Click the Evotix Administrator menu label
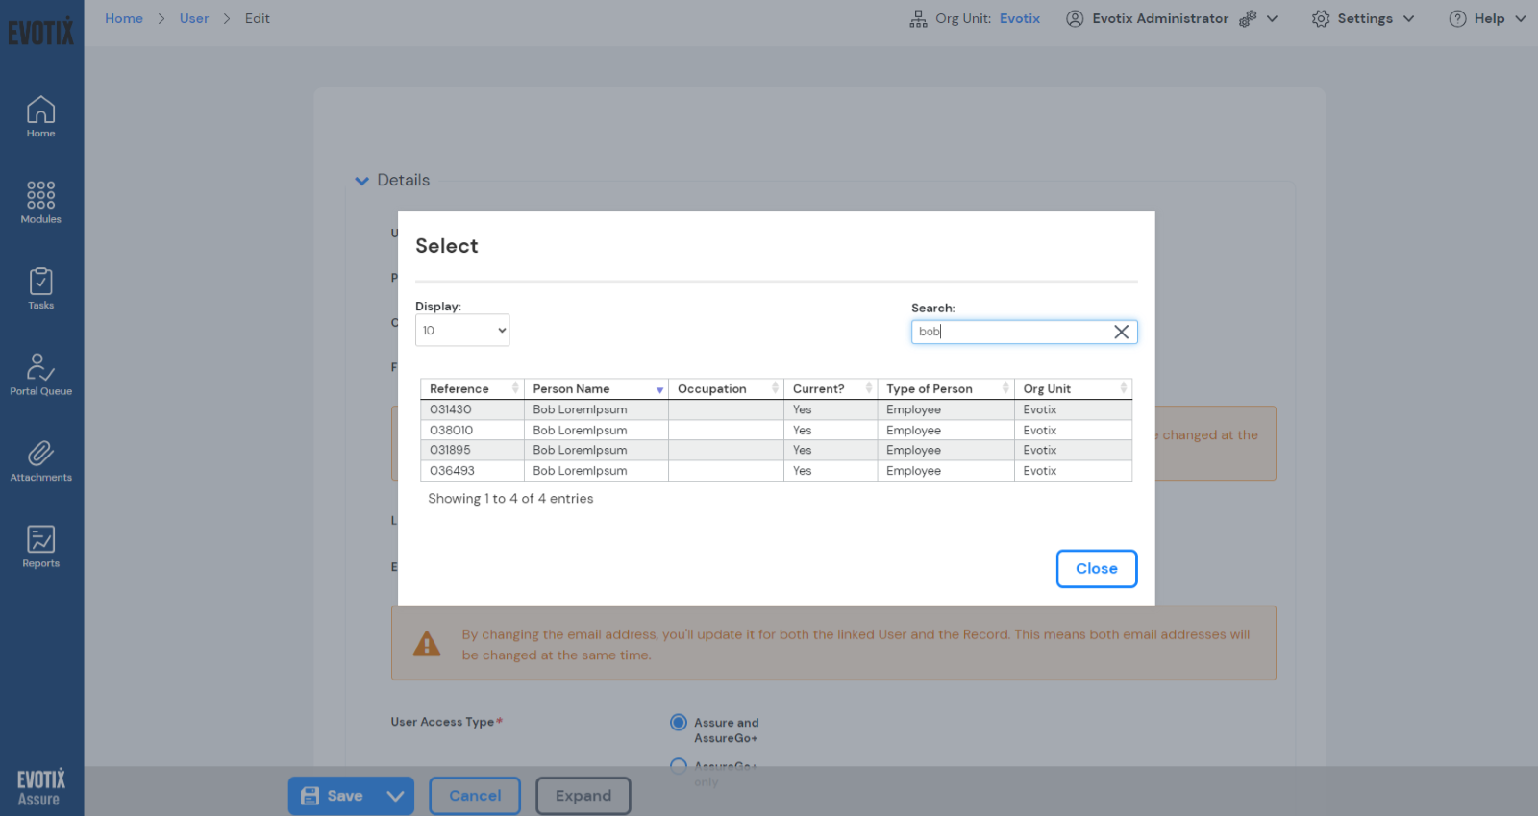The height and width of the screenshot is (816, 1538). (1160, 18)
